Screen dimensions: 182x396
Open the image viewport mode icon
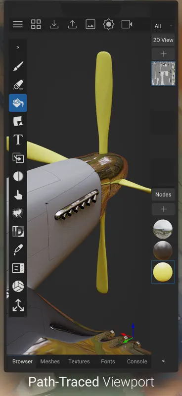(91, 24)
